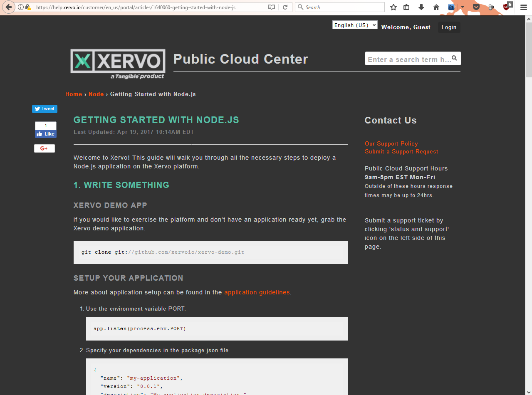Show bookmarks list icon
The width and height of the screenshot is (532, 395).
(x=407, y=7)
